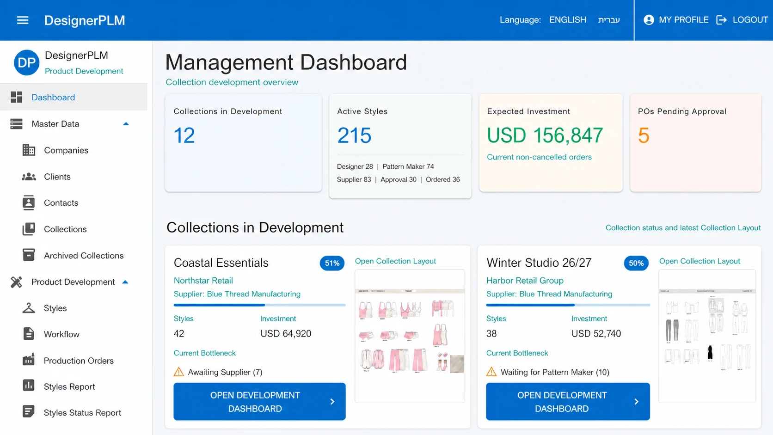Click the Northstar Retail client link

(203, 281)
